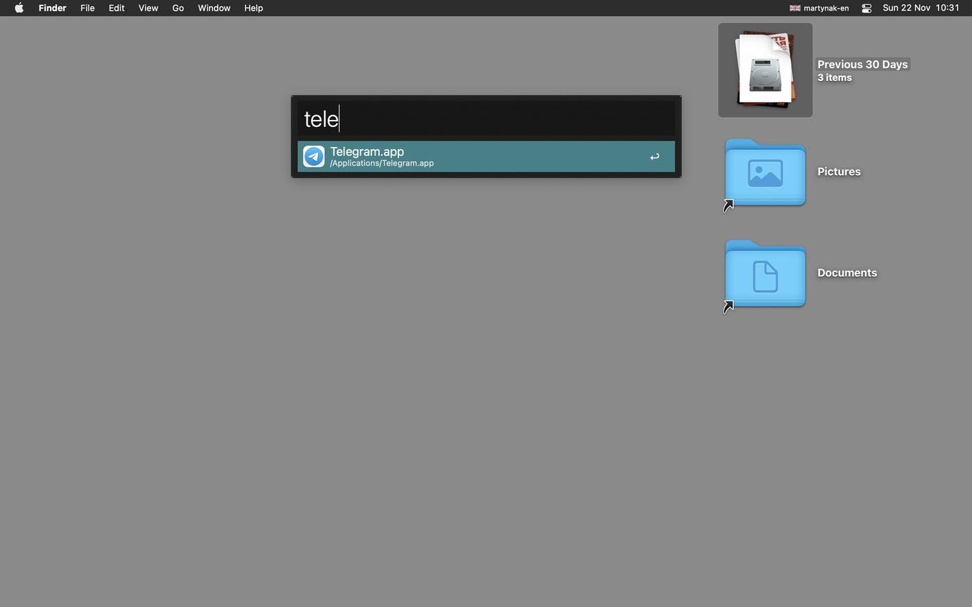
Task: Click the Telegram app icon in results
Action: tap(314, 156)
